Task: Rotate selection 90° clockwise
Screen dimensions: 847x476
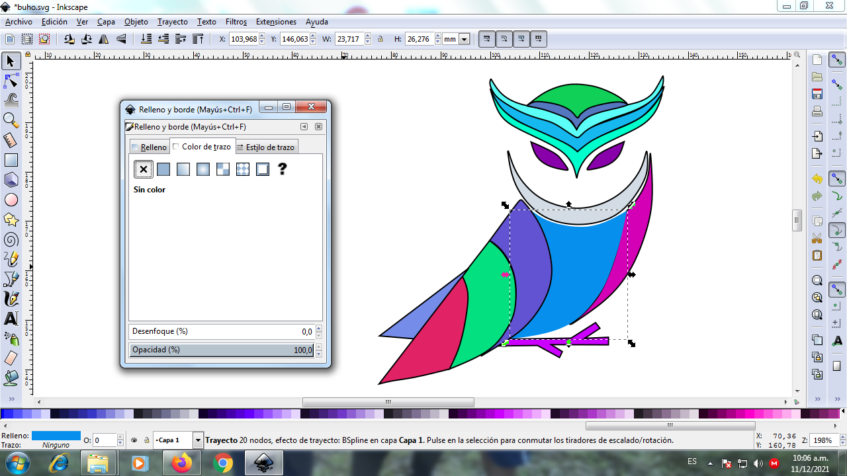Action: (86, 39)
